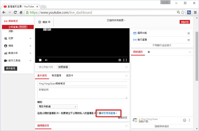This screenshot has height=131, width=199.
Task: Click 即時串流 live streaming sidebar icon
Action: pyautogui.click(x=6, y=21)
